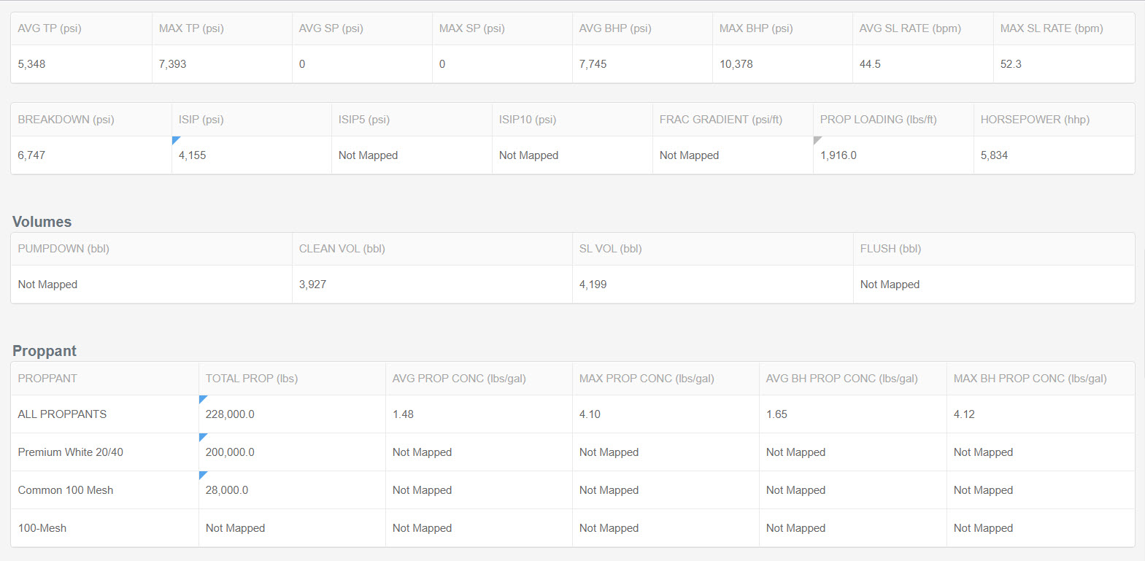Click the blue corner marker on ISIP cell

175,139
